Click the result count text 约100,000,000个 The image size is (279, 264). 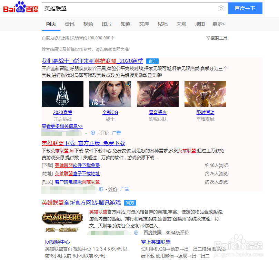tap(99, 38)
